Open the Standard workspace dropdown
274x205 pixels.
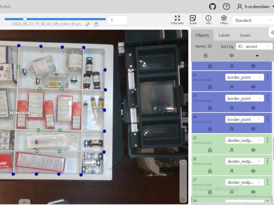click(x=253, y=20)
